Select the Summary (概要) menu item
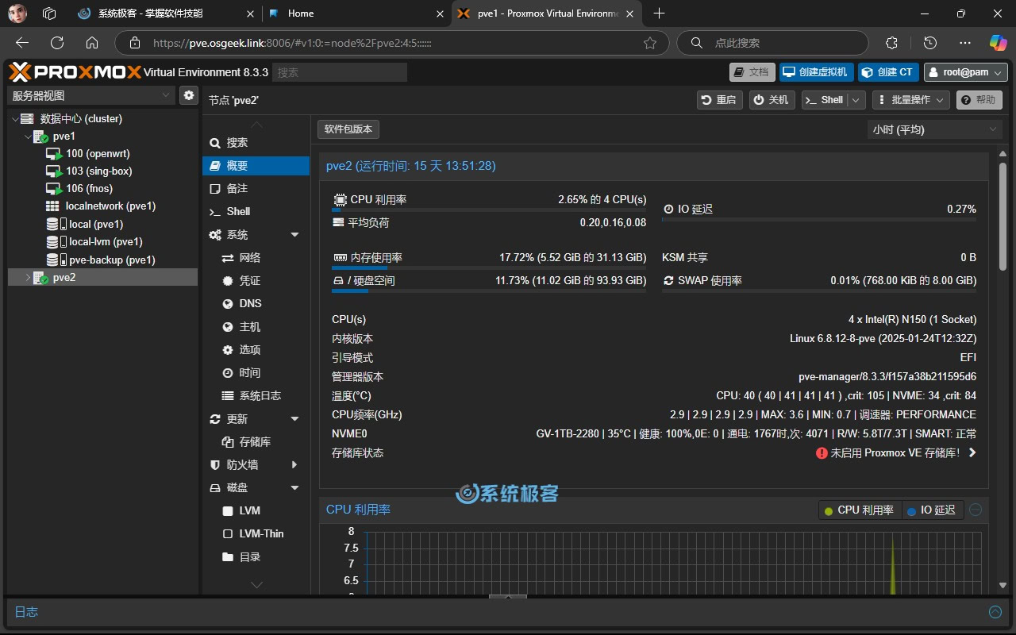Viewport: 1016px width, 635px height. point(256,166)
